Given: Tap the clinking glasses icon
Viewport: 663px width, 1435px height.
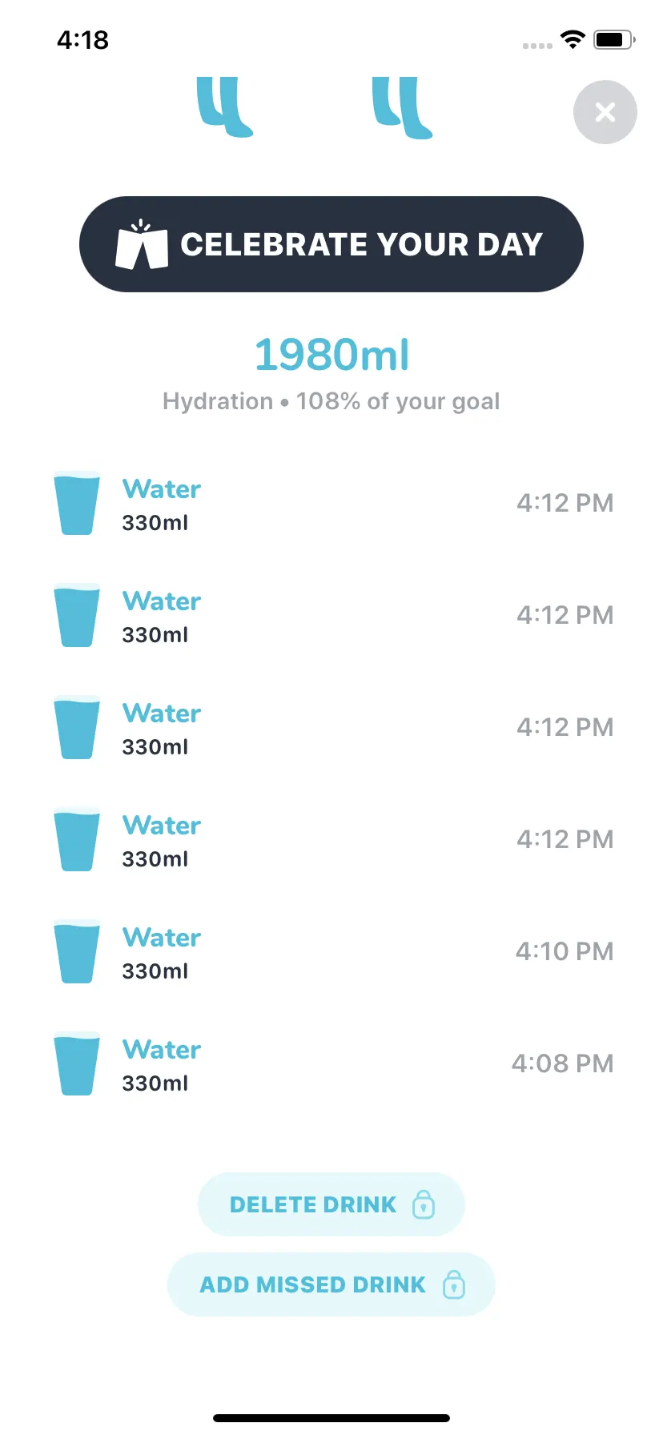Looking at the screenshot, I should (142, 244).
